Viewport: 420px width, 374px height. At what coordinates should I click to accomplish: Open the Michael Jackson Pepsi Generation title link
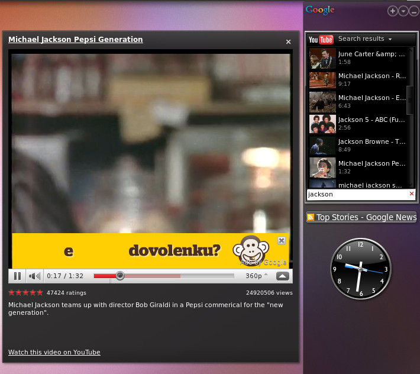pyautogui.click(x=76, y=40)
